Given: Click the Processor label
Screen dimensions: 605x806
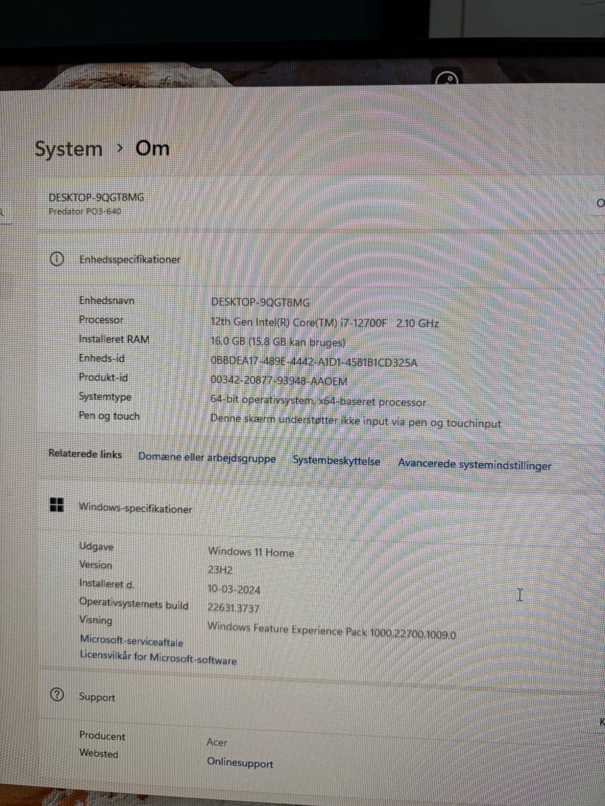Looking at the screenshot, I should [x=101, y=320].
